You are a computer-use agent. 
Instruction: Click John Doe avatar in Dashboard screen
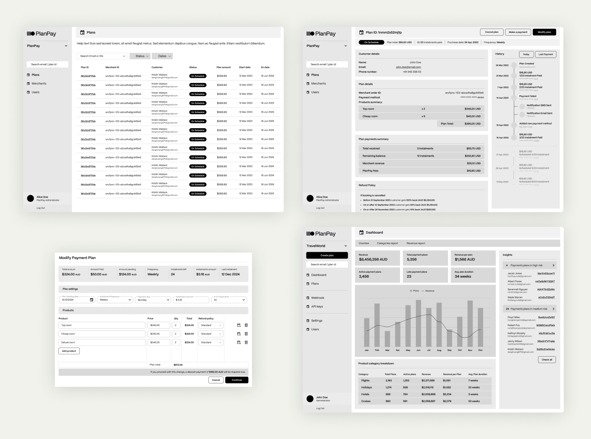click(x=310, y=399)
